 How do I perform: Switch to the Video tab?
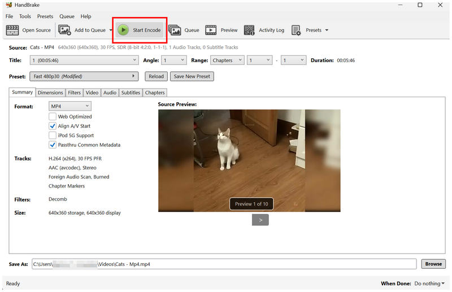click(92, 93)
